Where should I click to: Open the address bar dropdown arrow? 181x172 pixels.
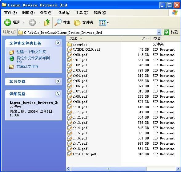[x=159, y=32]
